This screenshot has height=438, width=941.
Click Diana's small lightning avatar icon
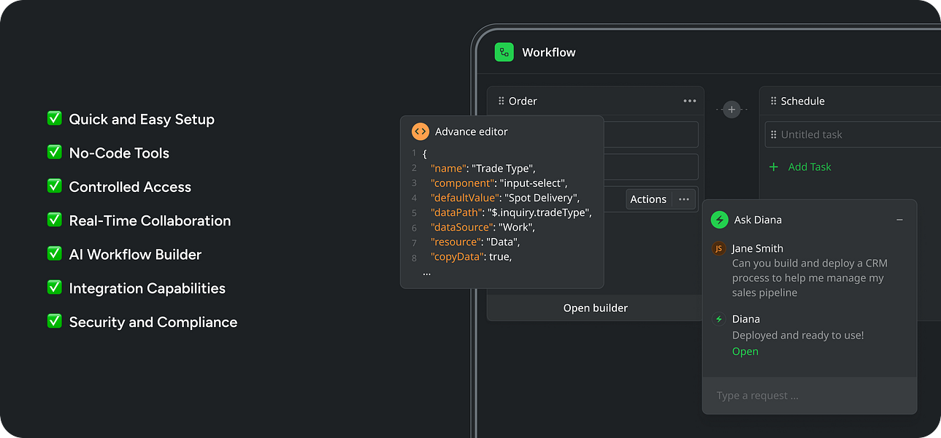[718, 319]
